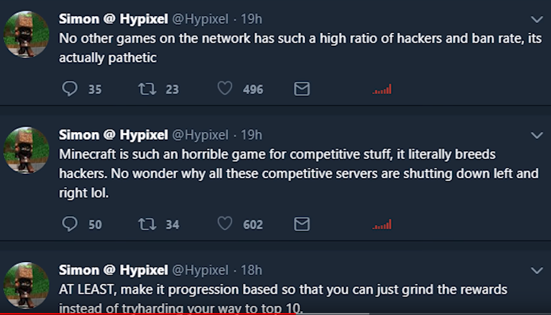Toggle the like heart with 496 count

[x=224, y=89]
